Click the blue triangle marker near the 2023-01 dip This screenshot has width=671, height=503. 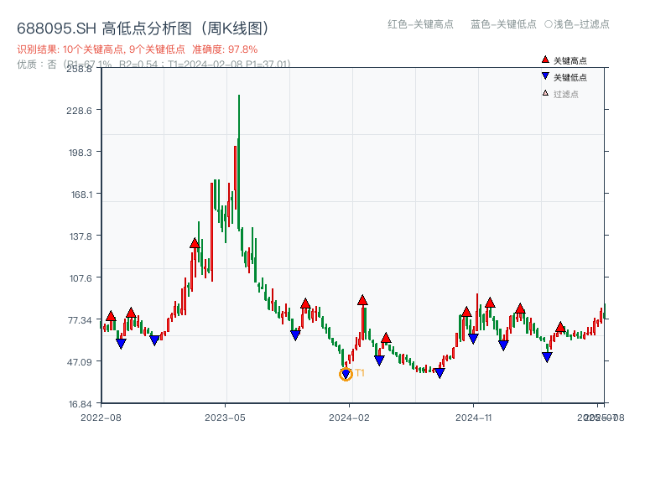point(154,340)
